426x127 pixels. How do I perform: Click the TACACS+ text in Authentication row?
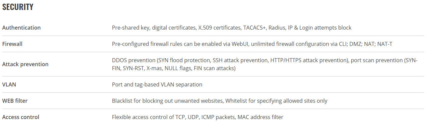pyautogui.click(x=254, y=28)
